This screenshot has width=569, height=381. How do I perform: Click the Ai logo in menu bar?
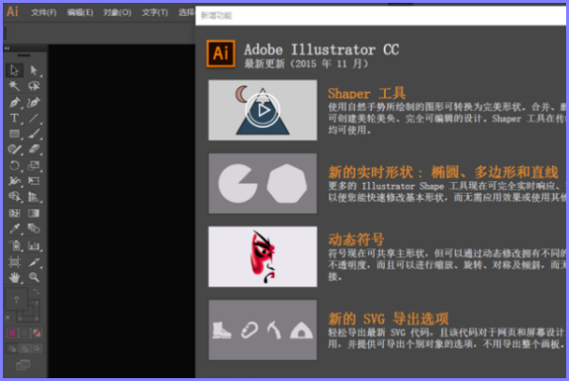coord(12,11)
